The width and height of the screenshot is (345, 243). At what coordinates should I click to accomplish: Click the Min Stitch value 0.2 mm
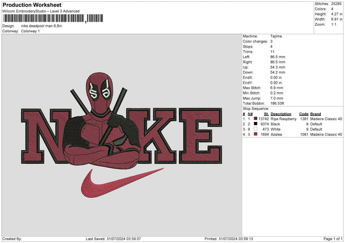pos(277,93)
